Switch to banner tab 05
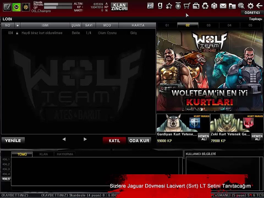The width and height of the screenshot is (264, 198). [x=250, y=25]
